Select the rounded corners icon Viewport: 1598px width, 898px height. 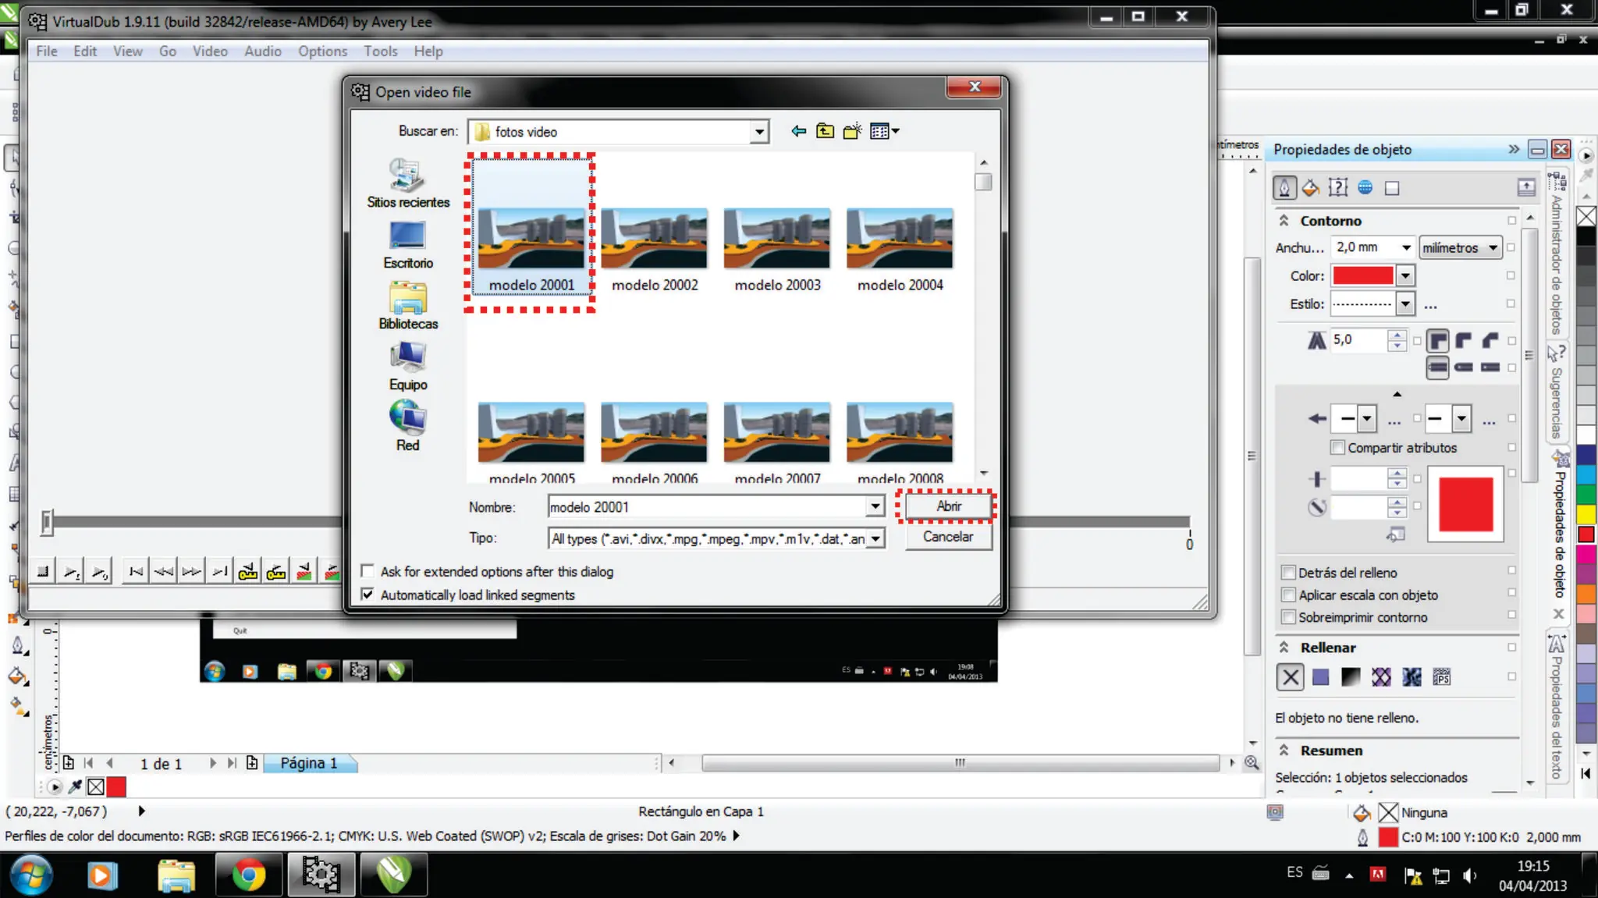point(1464,340)
